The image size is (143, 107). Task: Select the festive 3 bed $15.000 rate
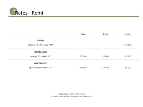(128, 45)
